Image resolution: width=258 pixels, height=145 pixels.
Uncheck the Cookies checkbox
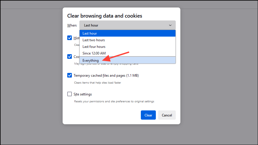[70, 57]
